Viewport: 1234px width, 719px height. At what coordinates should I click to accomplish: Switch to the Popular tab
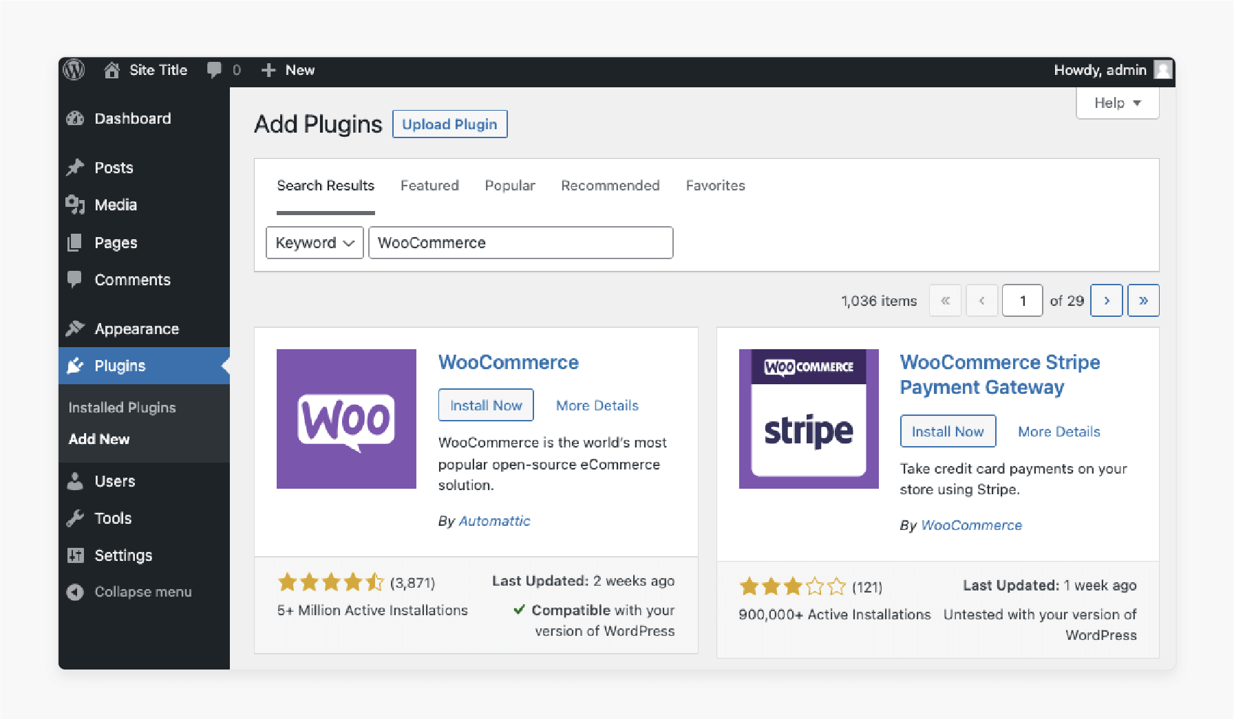(x=510, y=186)
